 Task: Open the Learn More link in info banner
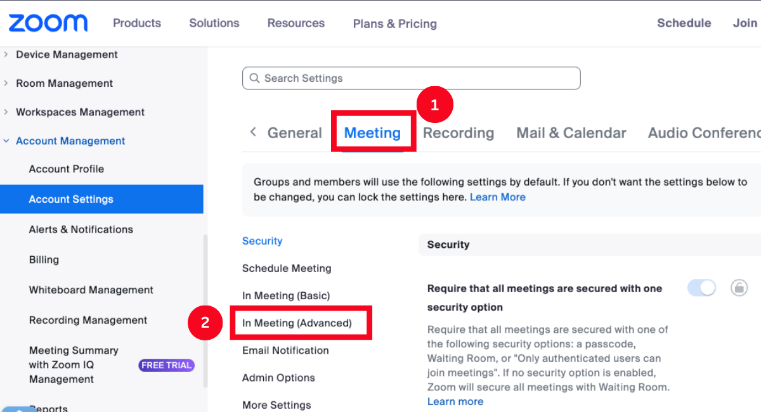[498, 197]
